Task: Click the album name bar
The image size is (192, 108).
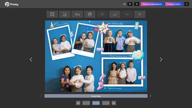Action: coord(96,96)
